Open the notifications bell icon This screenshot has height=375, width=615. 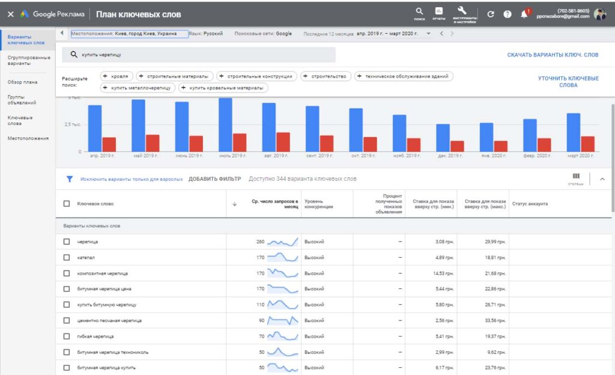(524, 14)
